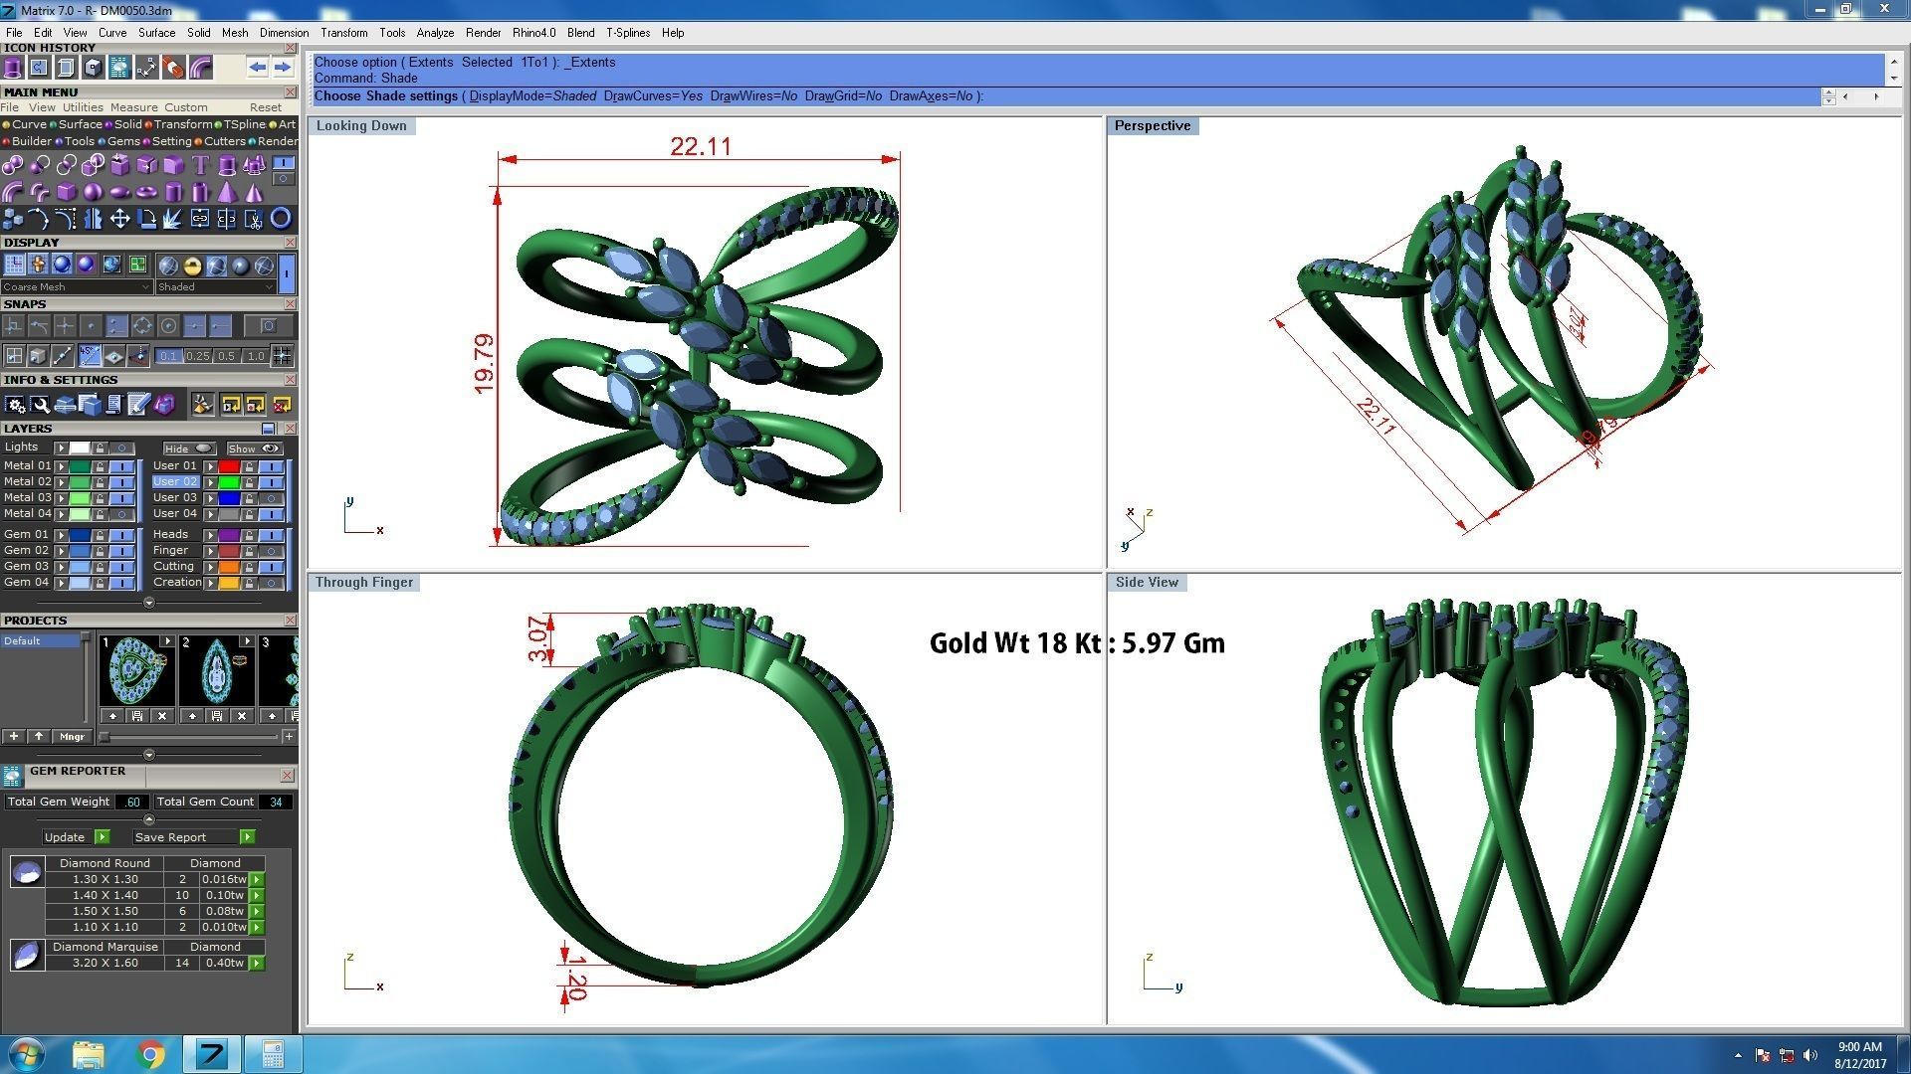Open the Shaded display mode dropdown
1911x1074 pixels.
(216, 287)
